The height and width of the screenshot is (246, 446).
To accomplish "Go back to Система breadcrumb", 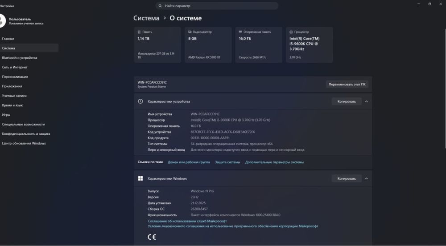I will [146, 18].
